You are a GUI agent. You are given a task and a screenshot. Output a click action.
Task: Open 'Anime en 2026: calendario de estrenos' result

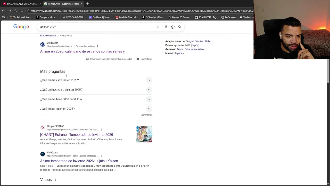[x=84, y=51]
